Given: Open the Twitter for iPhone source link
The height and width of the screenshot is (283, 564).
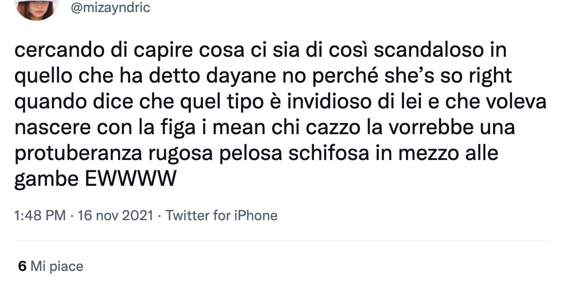Looking at the screenshot, I should [x=221, y=215].
